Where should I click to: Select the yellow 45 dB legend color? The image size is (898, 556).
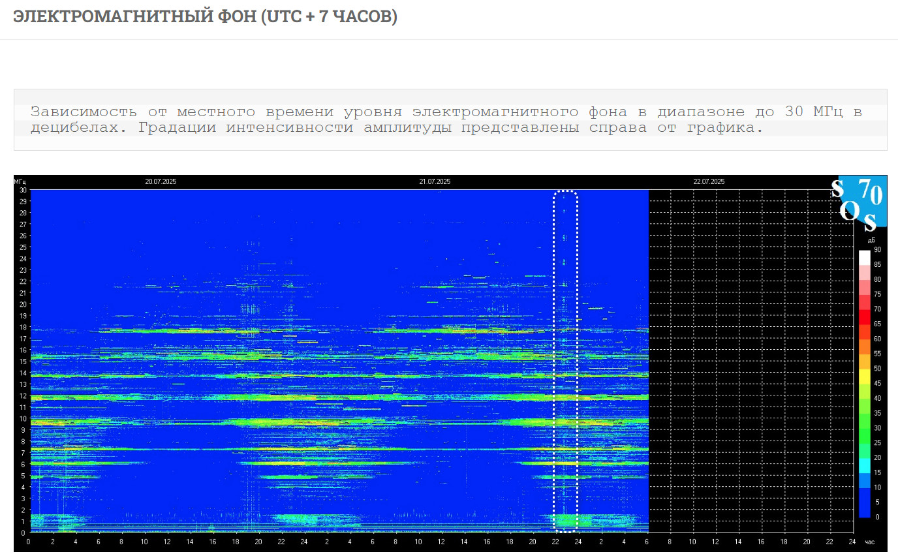pos(864,376)
